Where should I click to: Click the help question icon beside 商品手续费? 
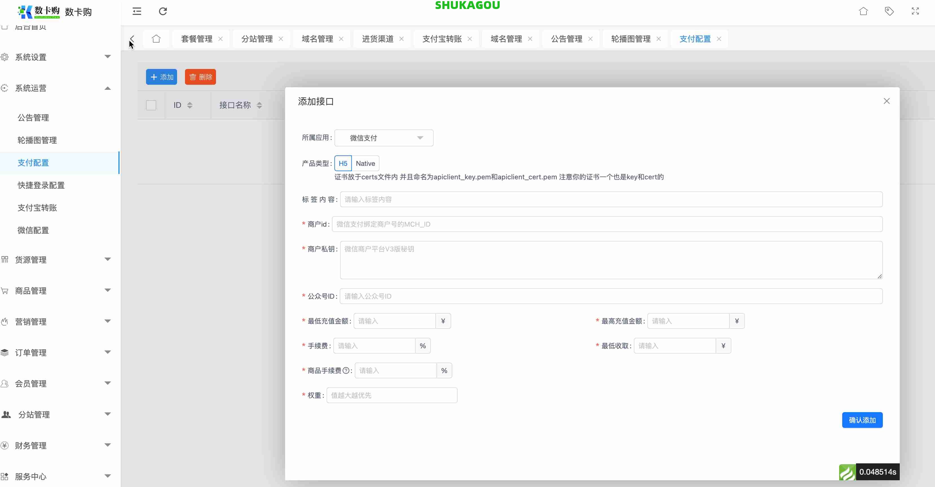tap(346, 370)
